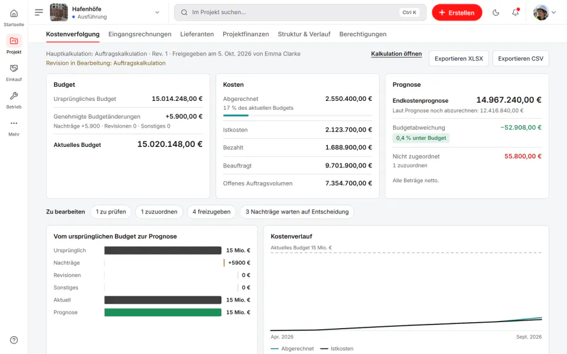This screenshot has width=567, height=354.
Task: Click the 1 zu prüfen chip
Action: 111,212
